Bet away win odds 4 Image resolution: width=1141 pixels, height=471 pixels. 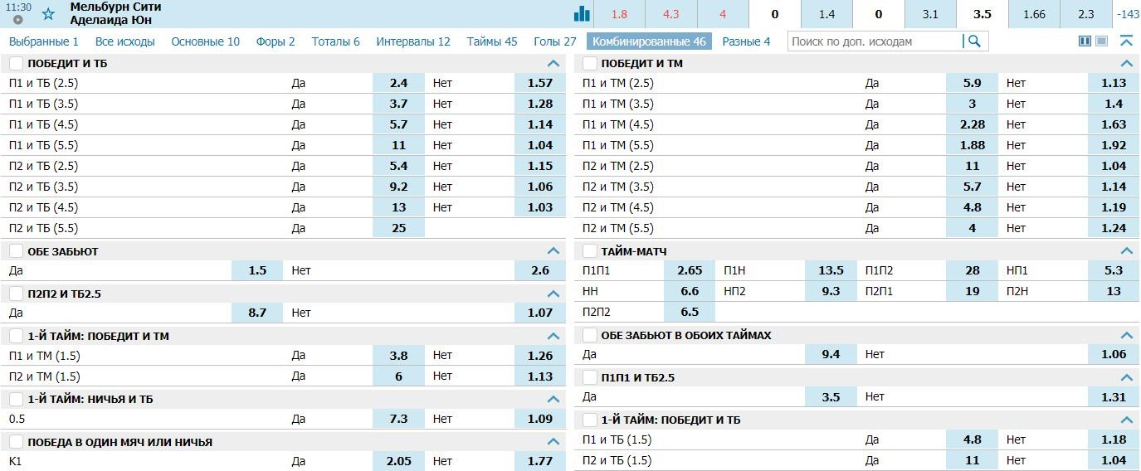click(x=723, y=14)
